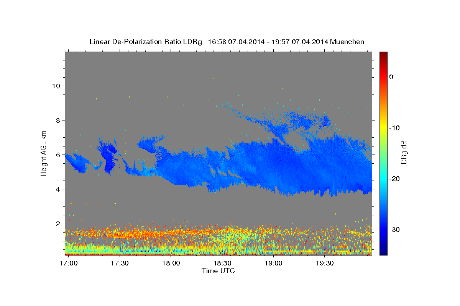Image resolution: width=460 pixels, height=306 pixels.
Task: Click the dark blue cloud patch near 17:20
Action: [x=108, y=158]
